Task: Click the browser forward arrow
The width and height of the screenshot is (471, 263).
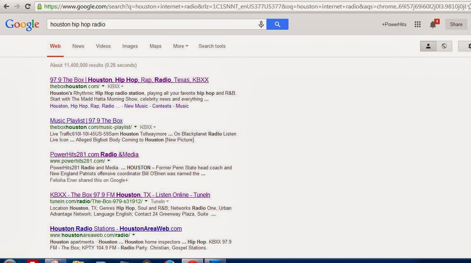Action: pos(17,6)
